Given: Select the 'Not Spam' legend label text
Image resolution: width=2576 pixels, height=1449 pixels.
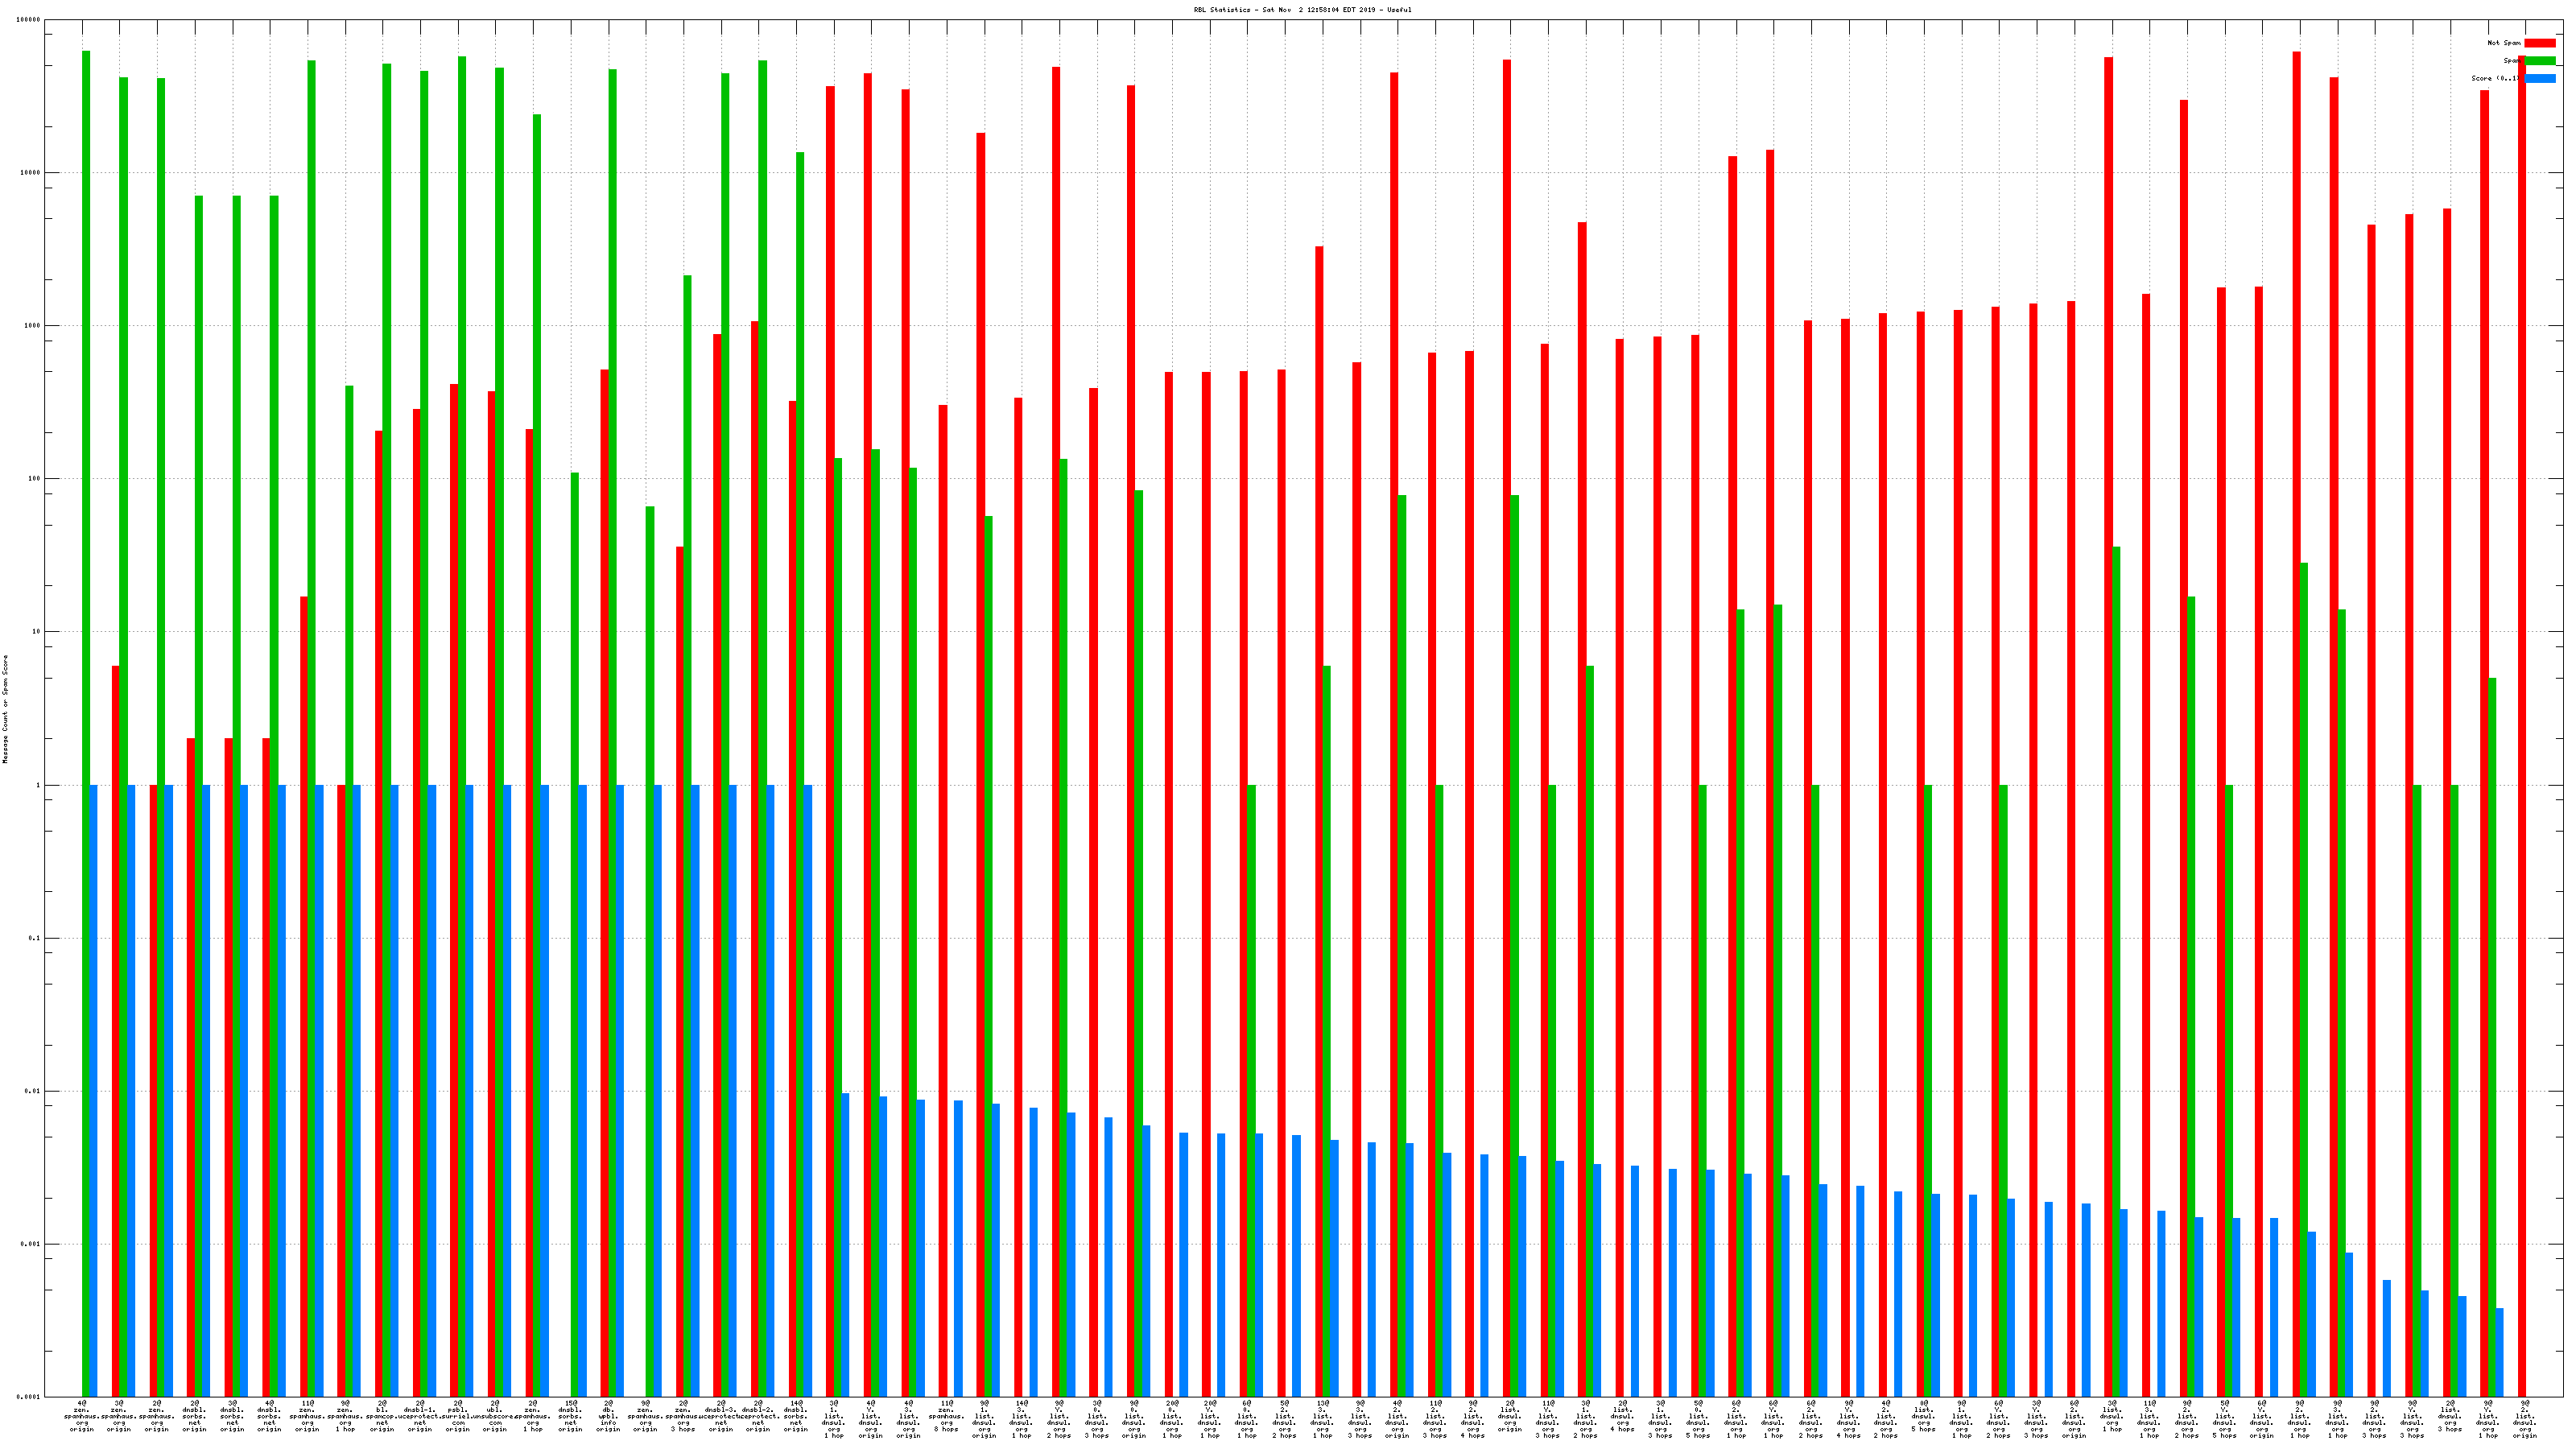Looking at the screenshot, I should point(2504,43).
